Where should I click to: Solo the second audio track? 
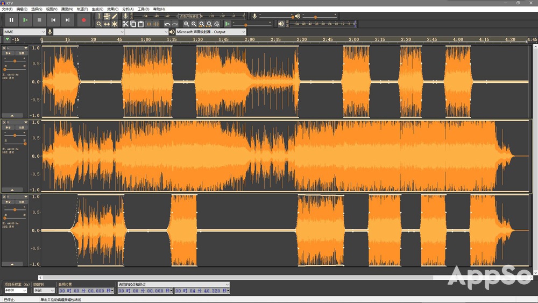(22, 128)
